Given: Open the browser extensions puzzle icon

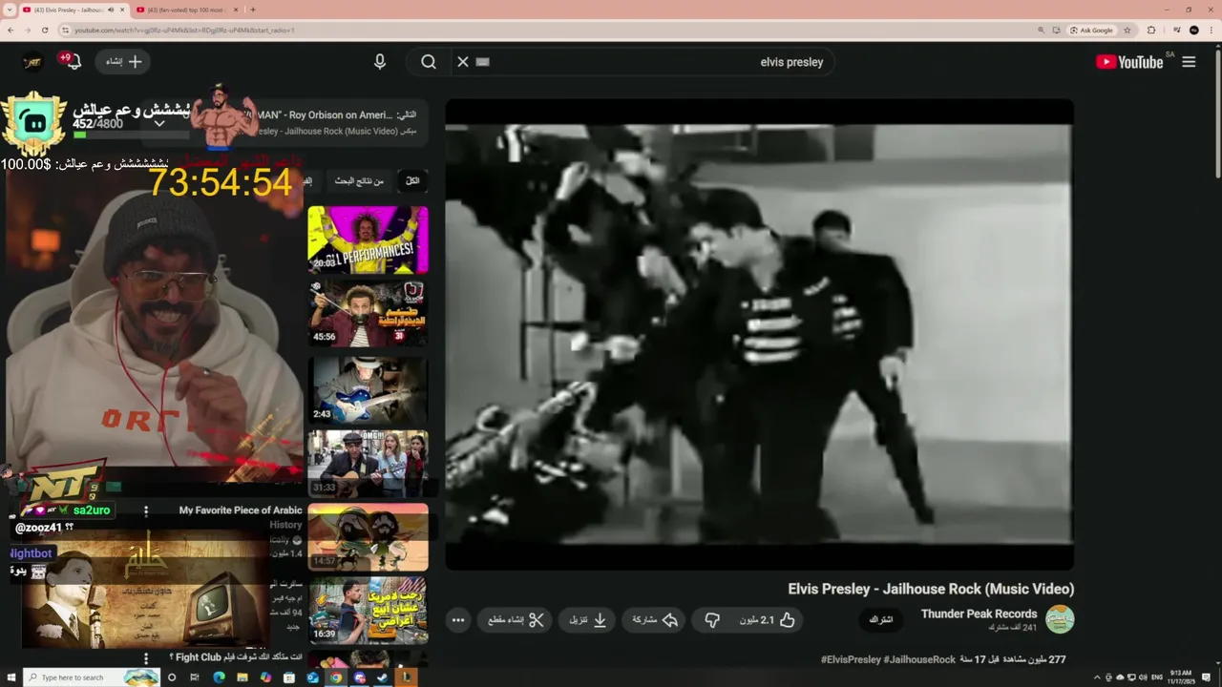Looking at the screenshot, I should point(1150,30).
